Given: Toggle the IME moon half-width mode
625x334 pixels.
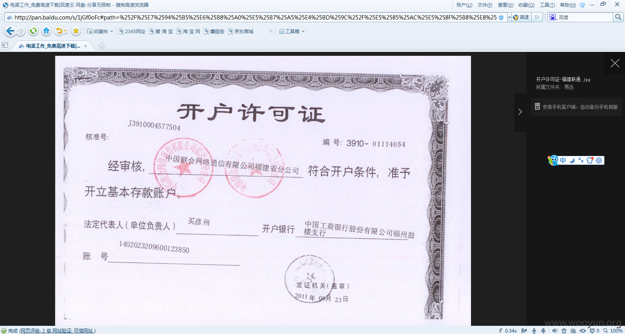Looking at the screenshot, I should pos(572,160).
